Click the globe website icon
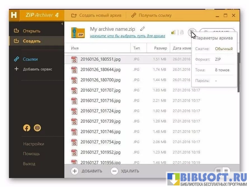The image size is (249, 187). click(x=37, y=128)
